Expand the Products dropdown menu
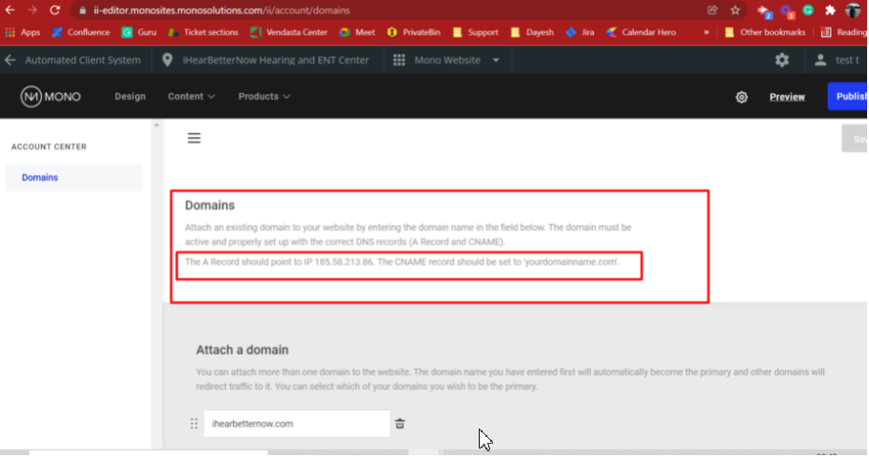This screenshot has height=458, width=869. [264, 97]
